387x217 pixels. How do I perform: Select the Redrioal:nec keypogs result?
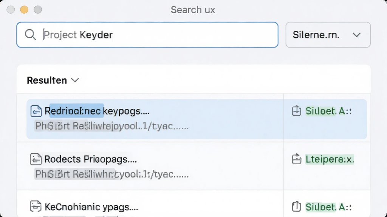197,119
